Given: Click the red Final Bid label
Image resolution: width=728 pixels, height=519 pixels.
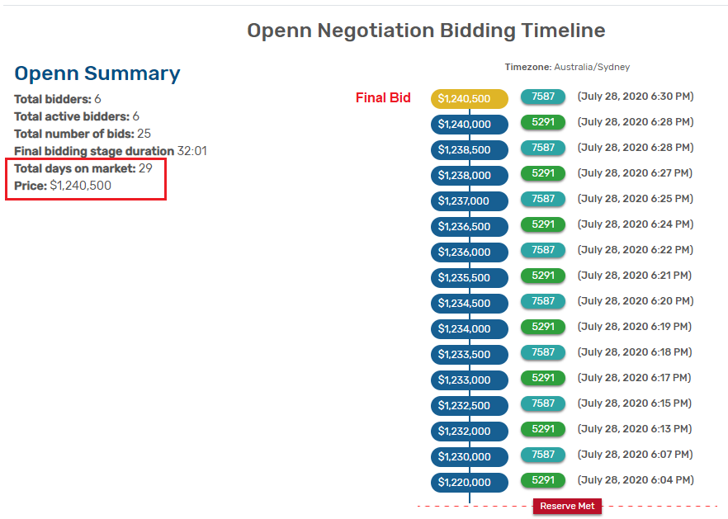Looking at the screenshot, I should pos(383,98).
